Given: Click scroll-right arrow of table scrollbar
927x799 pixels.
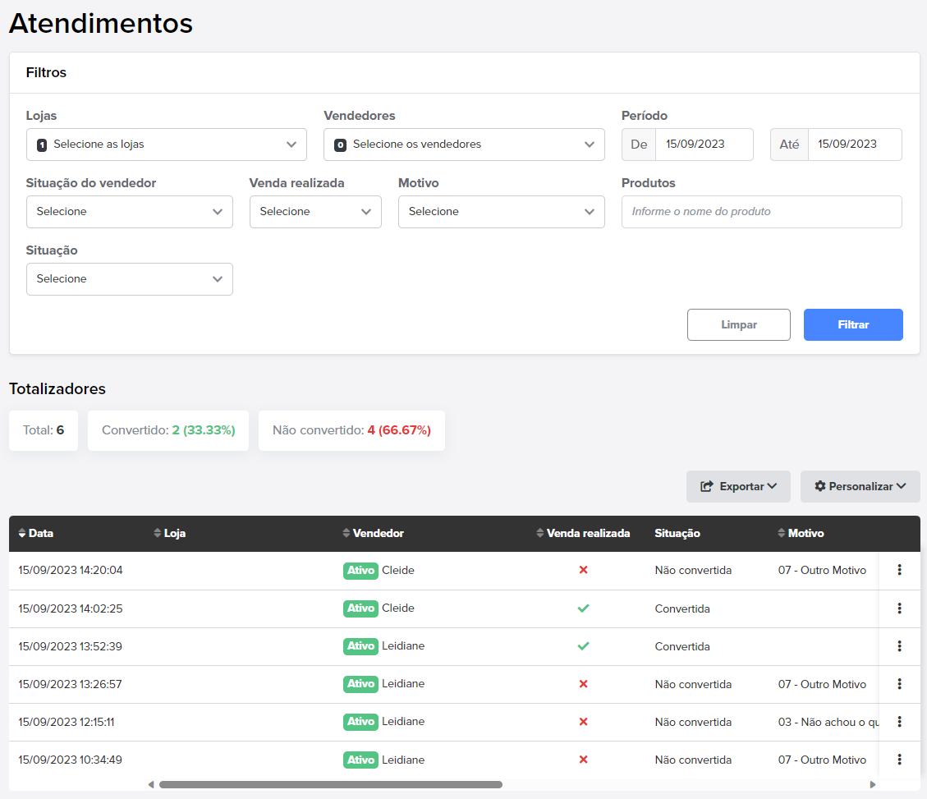Looking at the screenshot, I should coord(873,784).
